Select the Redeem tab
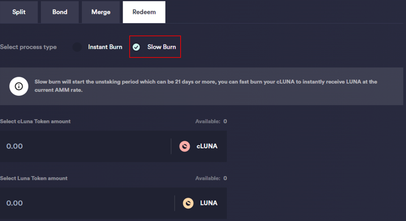This screenshot has height=221, width=406. (144, 12)
